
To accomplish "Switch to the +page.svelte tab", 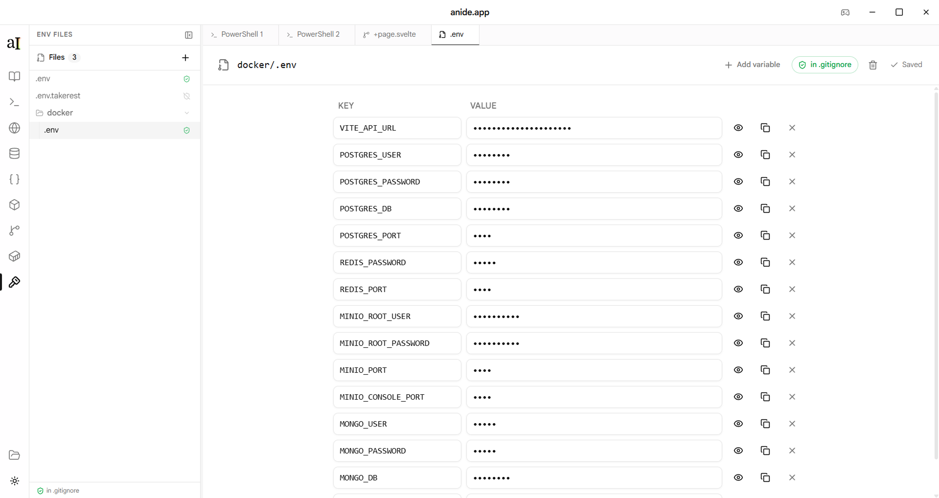I will click(x=393, y=35).
